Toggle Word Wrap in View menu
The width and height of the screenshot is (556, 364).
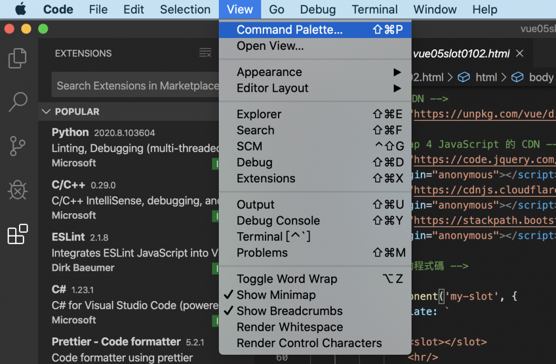coord(287,279)
